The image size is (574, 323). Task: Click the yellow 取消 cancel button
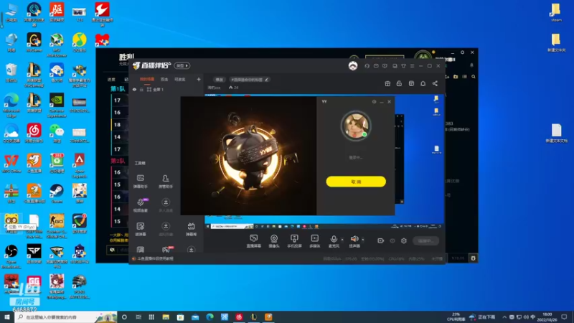tap(356, 182)
